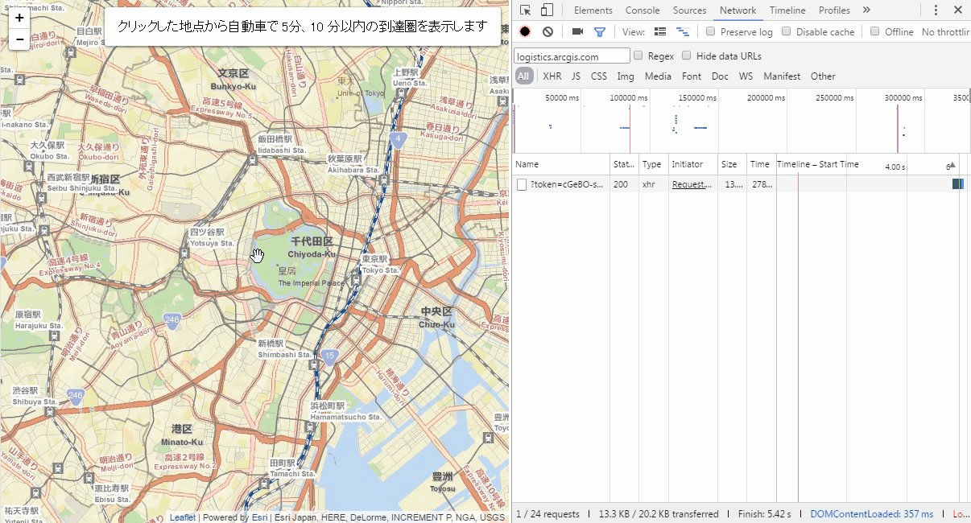The height and width of the screenshot is (523, 971).
Task: Zoom out the map with minus button
Action: tap(19, 39)
